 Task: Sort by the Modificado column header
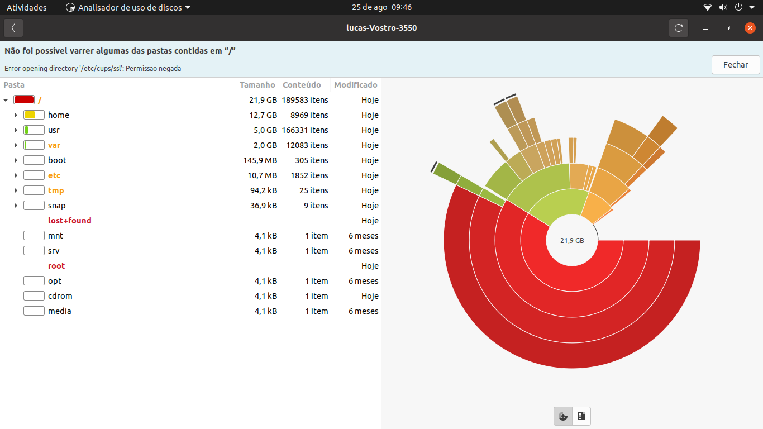(x=356, y=85)
